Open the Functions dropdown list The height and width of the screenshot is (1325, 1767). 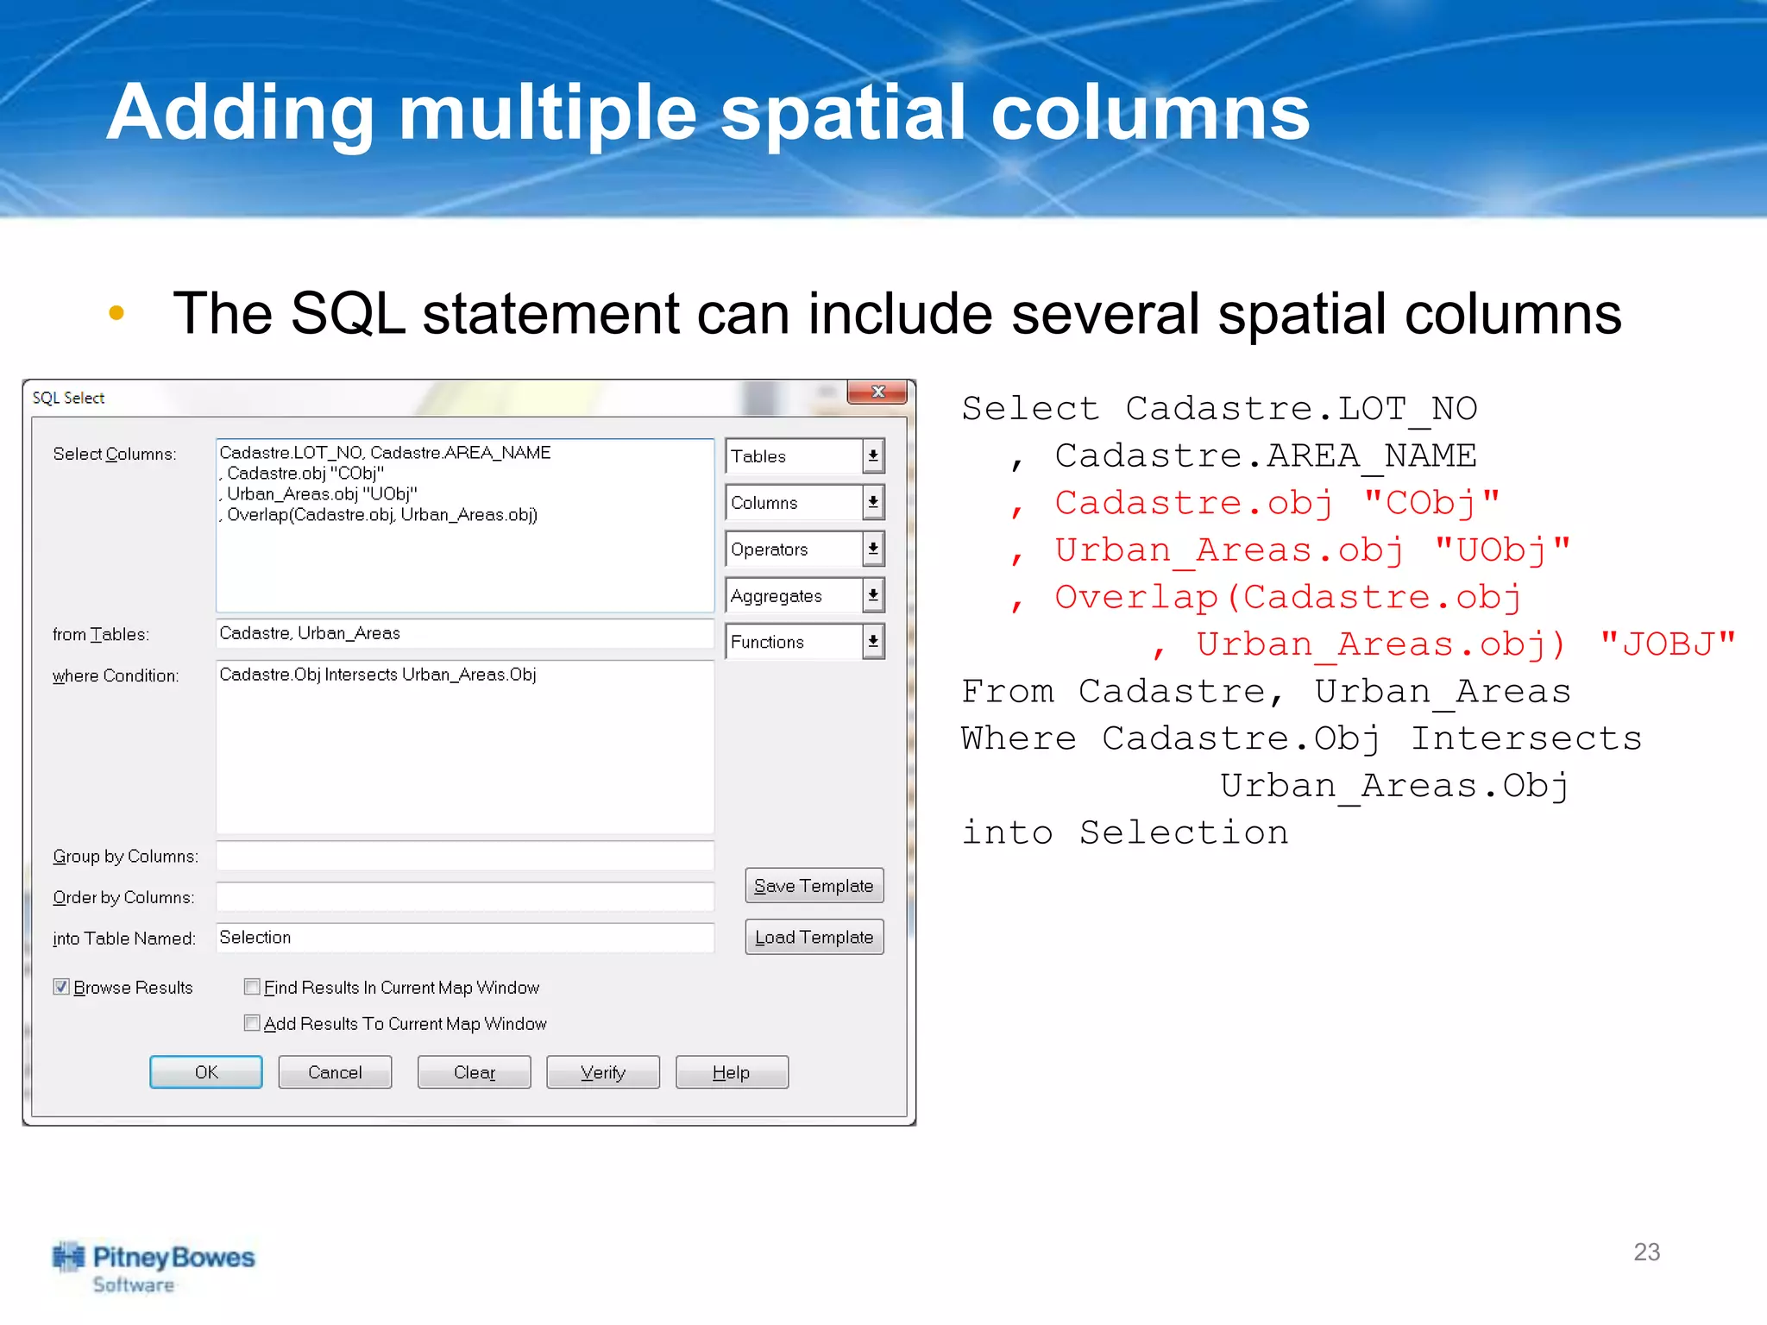tap(873, 642)
